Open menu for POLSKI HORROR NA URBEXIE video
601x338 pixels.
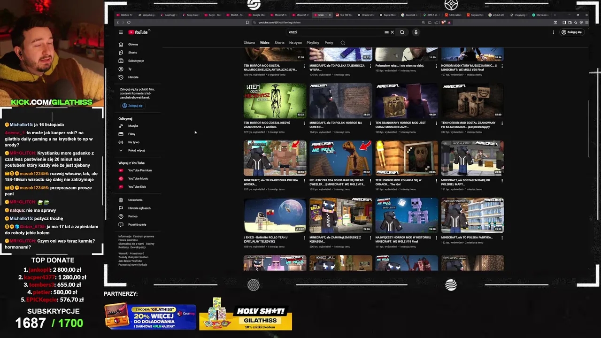[x=370, y=123]
